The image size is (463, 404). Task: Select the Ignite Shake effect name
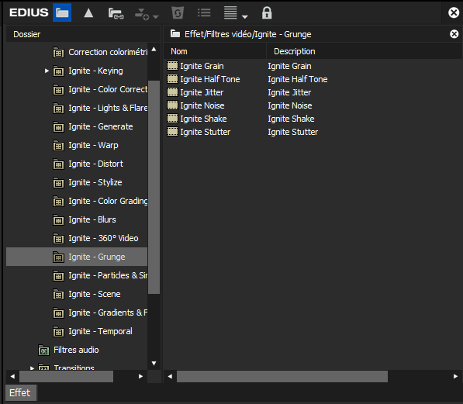[x=203, y=119]
